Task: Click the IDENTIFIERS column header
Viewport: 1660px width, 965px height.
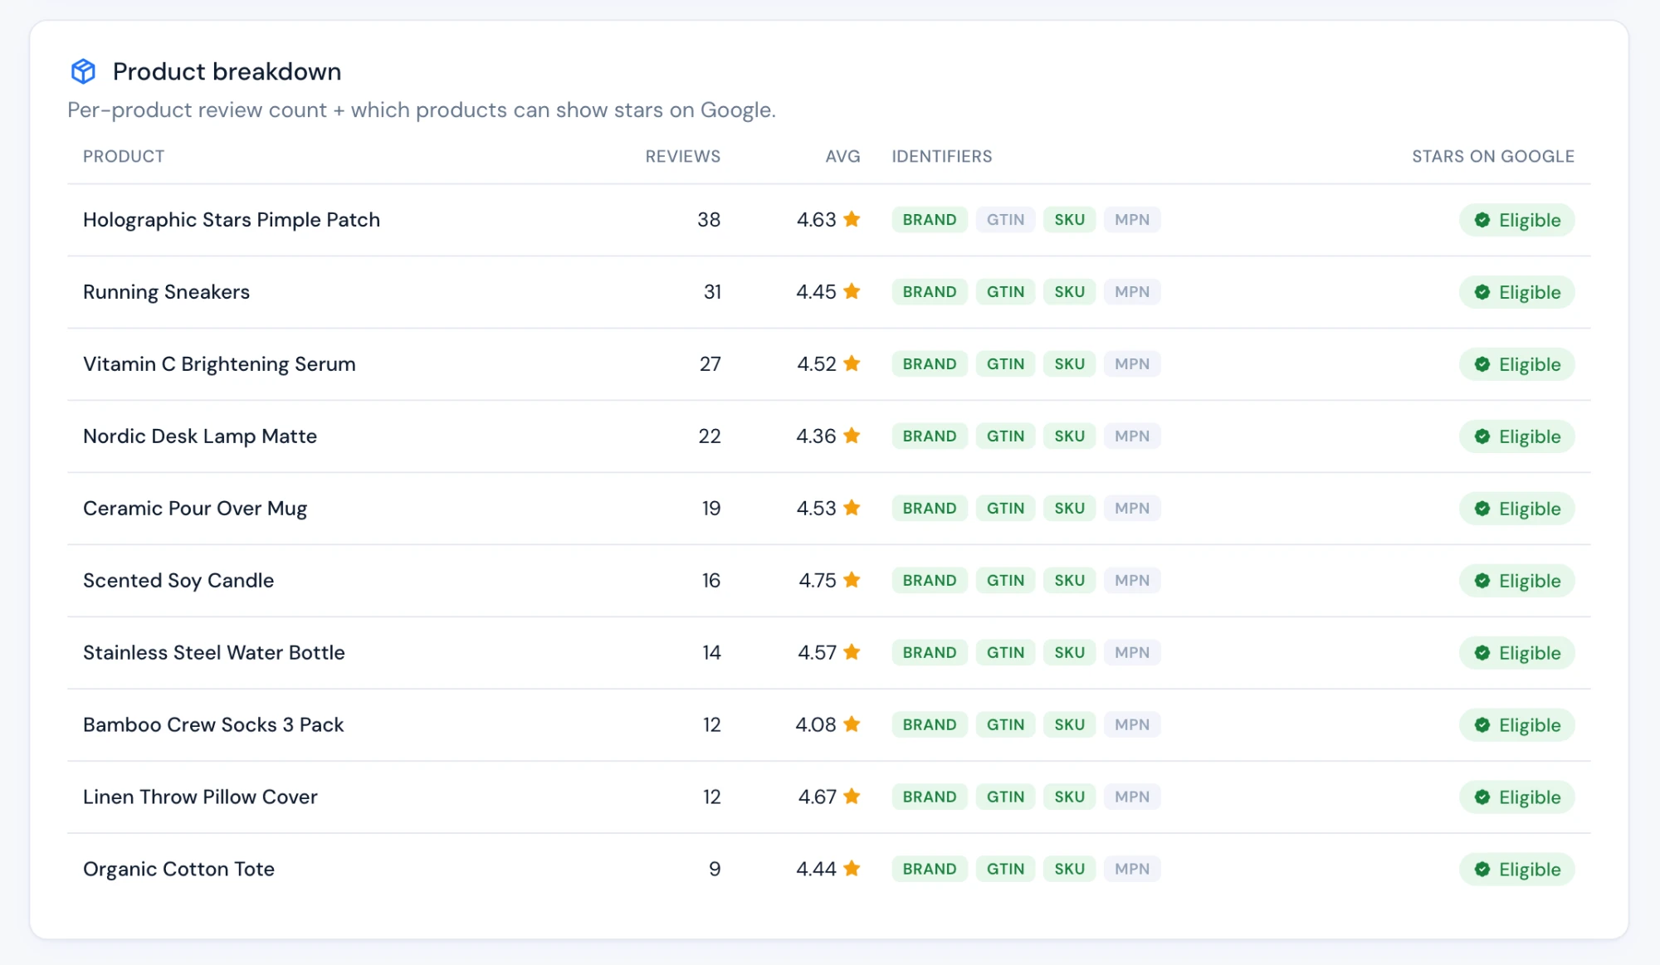Action: [942, 156]
